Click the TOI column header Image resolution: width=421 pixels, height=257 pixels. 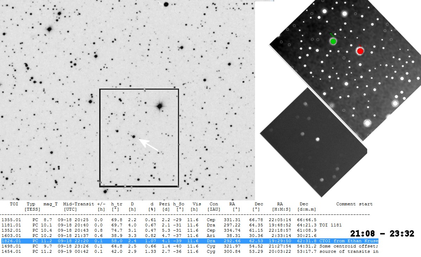tap(14, 204)
